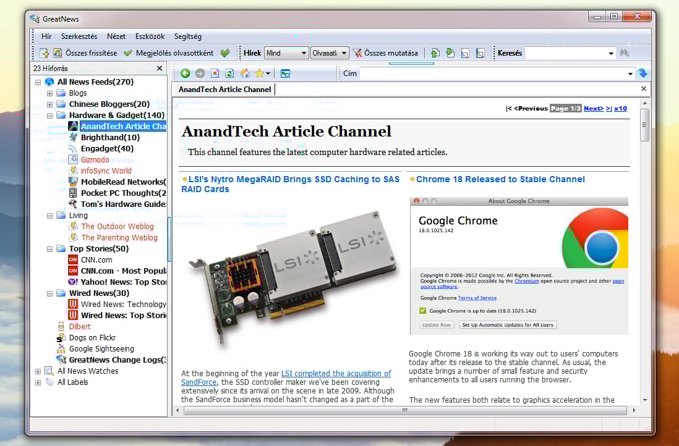Click the Összes frissítése refresh icon
The height and width of the screenshot is (446, 679).
point(57,53)
